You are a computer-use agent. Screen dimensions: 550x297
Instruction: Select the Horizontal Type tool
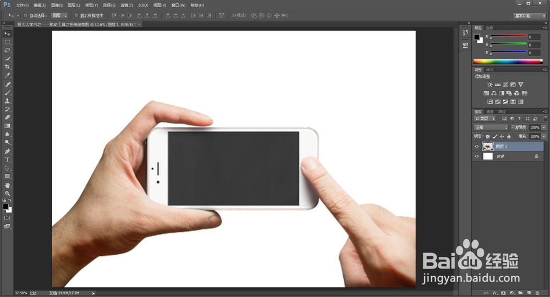pyautogui.click(x=7, y=160)
